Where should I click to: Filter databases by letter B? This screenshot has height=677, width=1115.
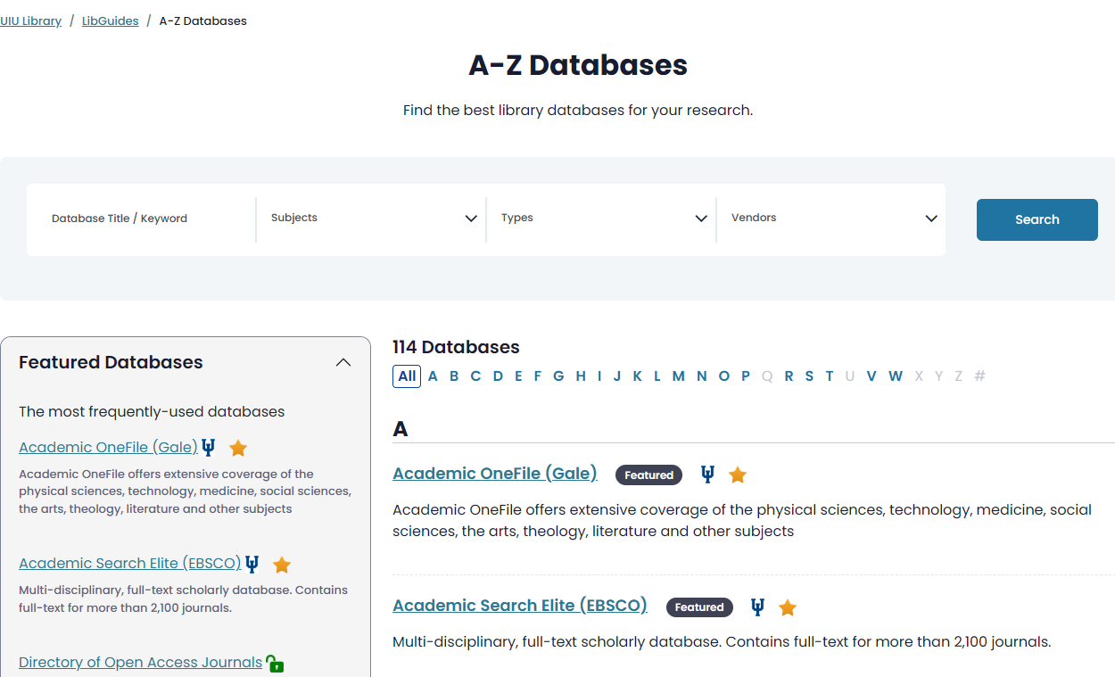[454, 376]
